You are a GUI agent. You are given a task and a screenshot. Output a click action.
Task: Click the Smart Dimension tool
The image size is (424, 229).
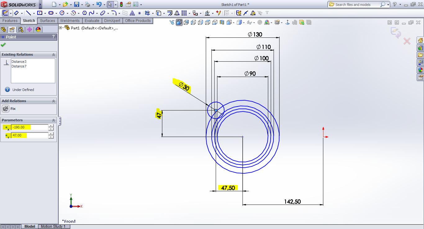point(16,13)
